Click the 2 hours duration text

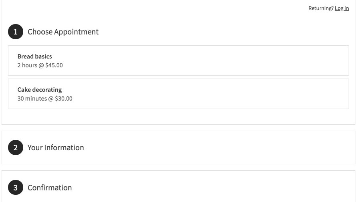pyautogui.click(x=27, y=65)
